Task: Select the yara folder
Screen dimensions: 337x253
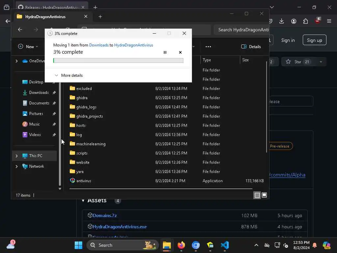Action: point(76,172)
